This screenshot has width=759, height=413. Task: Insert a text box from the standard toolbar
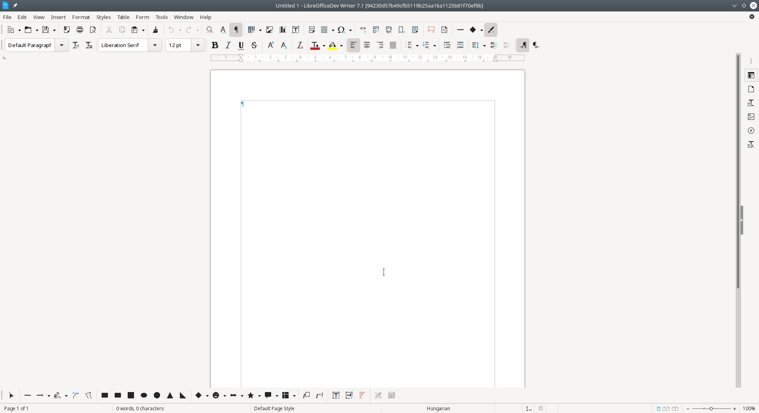coord(296,30)
